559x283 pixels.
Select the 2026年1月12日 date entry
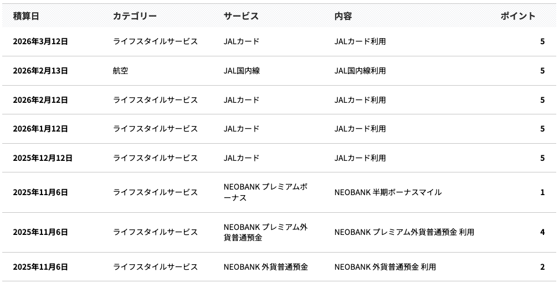pyautogui.click(x=40, y=129)
